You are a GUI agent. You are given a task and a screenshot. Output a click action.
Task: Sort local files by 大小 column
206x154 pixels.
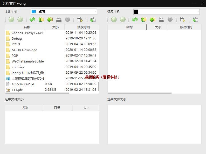55,27
